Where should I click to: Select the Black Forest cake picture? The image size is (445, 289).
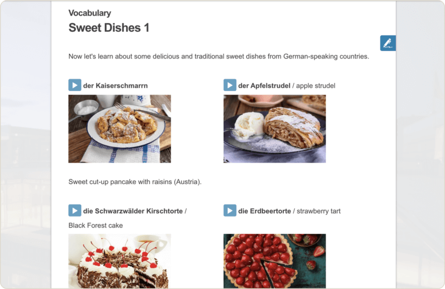tap(119, 261)
